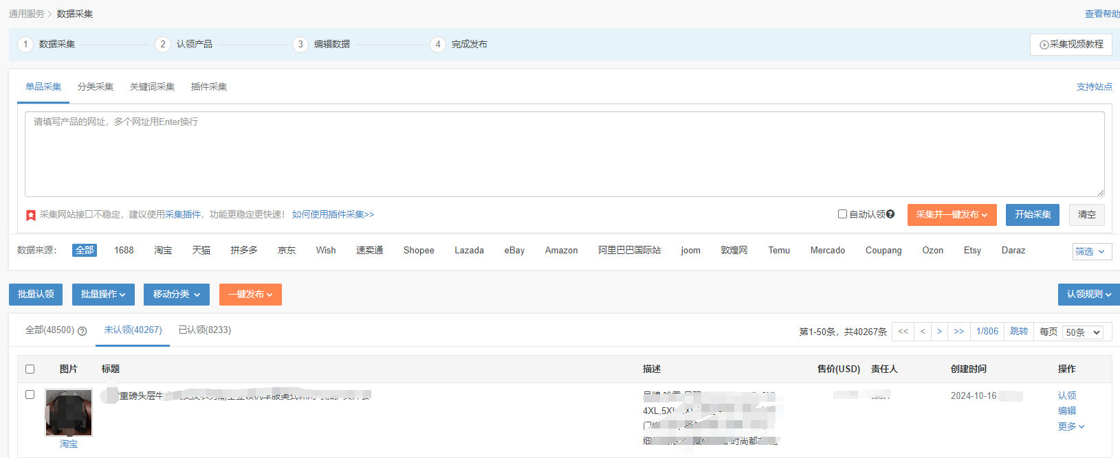
Task: Jump to last page with >> button
Action: click(x=959, y=332)
